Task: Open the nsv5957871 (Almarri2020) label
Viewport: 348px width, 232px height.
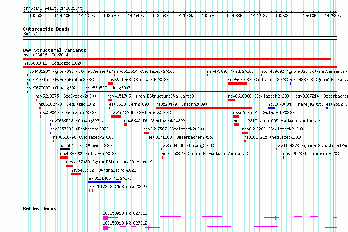Action: 311,154
